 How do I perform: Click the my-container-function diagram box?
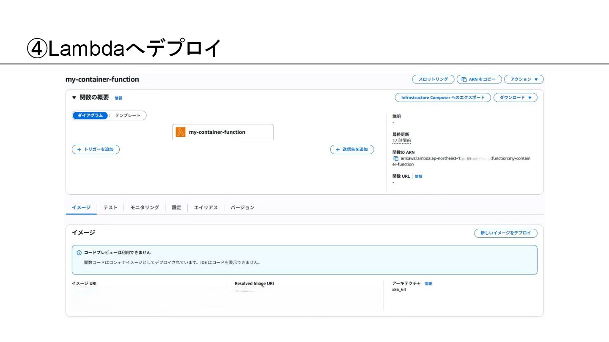pos(223,132)
